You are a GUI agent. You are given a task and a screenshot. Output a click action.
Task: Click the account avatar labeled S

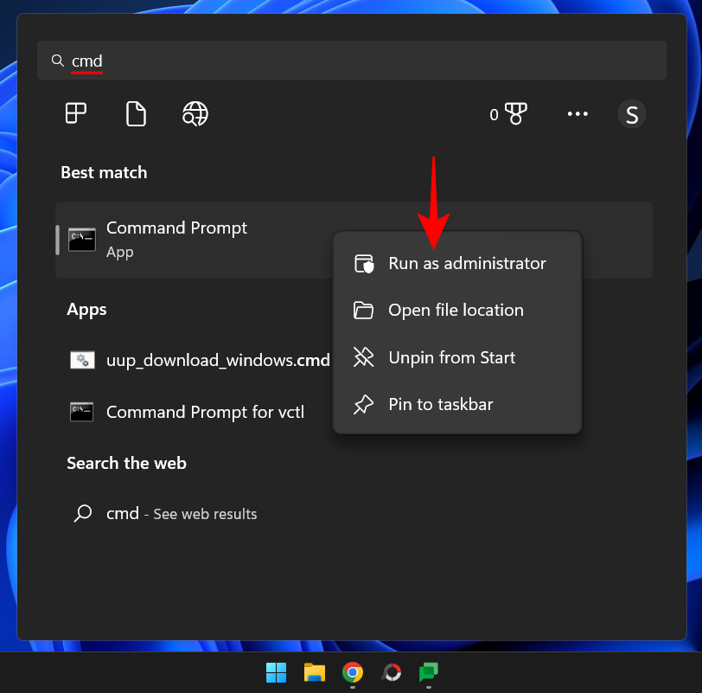632,113
